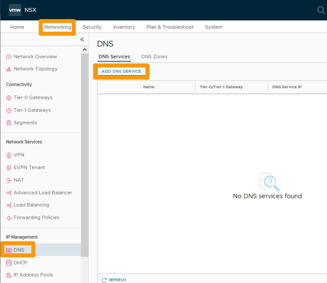Screen dimensions: 327x283
Task: Select the Tier-1 Gateways icon
Action: point(9,110)
